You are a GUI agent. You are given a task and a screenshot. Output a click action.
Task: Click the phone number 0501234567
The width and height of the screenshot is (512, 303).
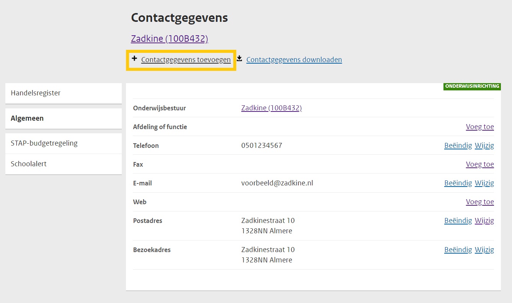262,146
